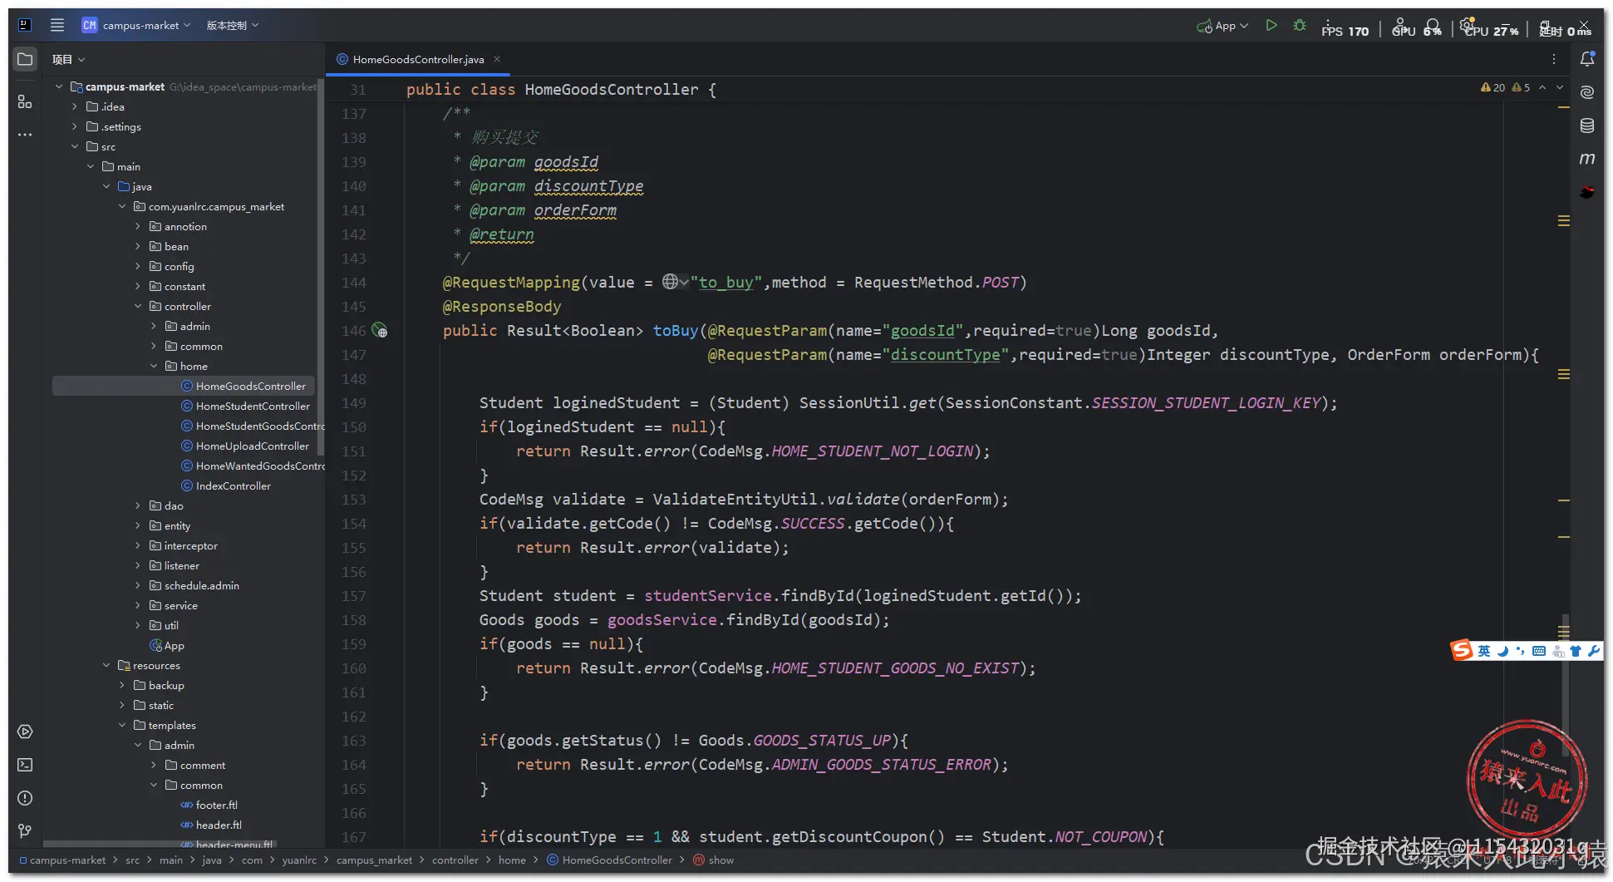Collapse the home package
The image size is (1613, 882).
154,366
